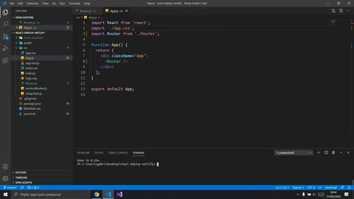Open package.json in the file tree
The image size is (354, 199).
tap(32, 103)
